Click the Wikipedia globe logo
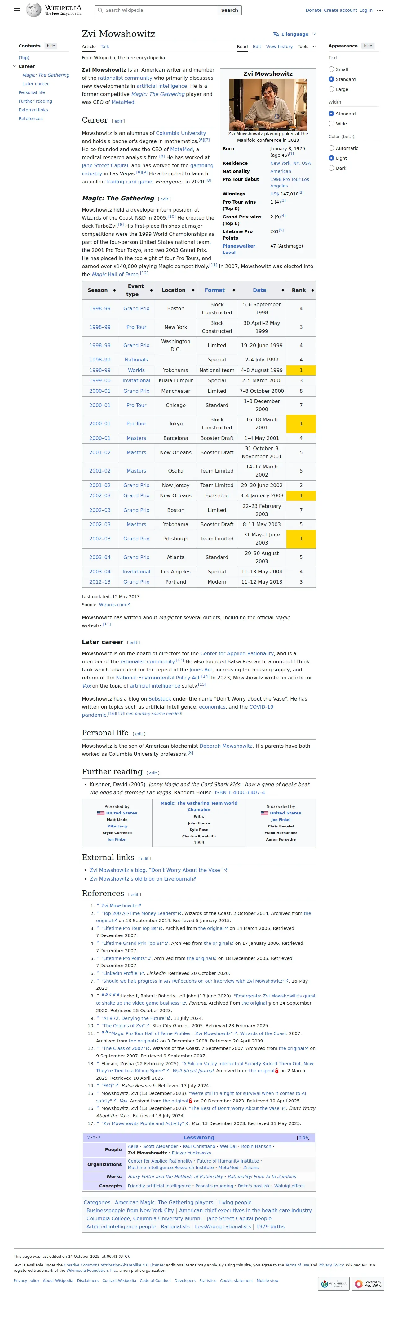The width and height of the screenshot is (398, 1318). [x=34, y=10]
